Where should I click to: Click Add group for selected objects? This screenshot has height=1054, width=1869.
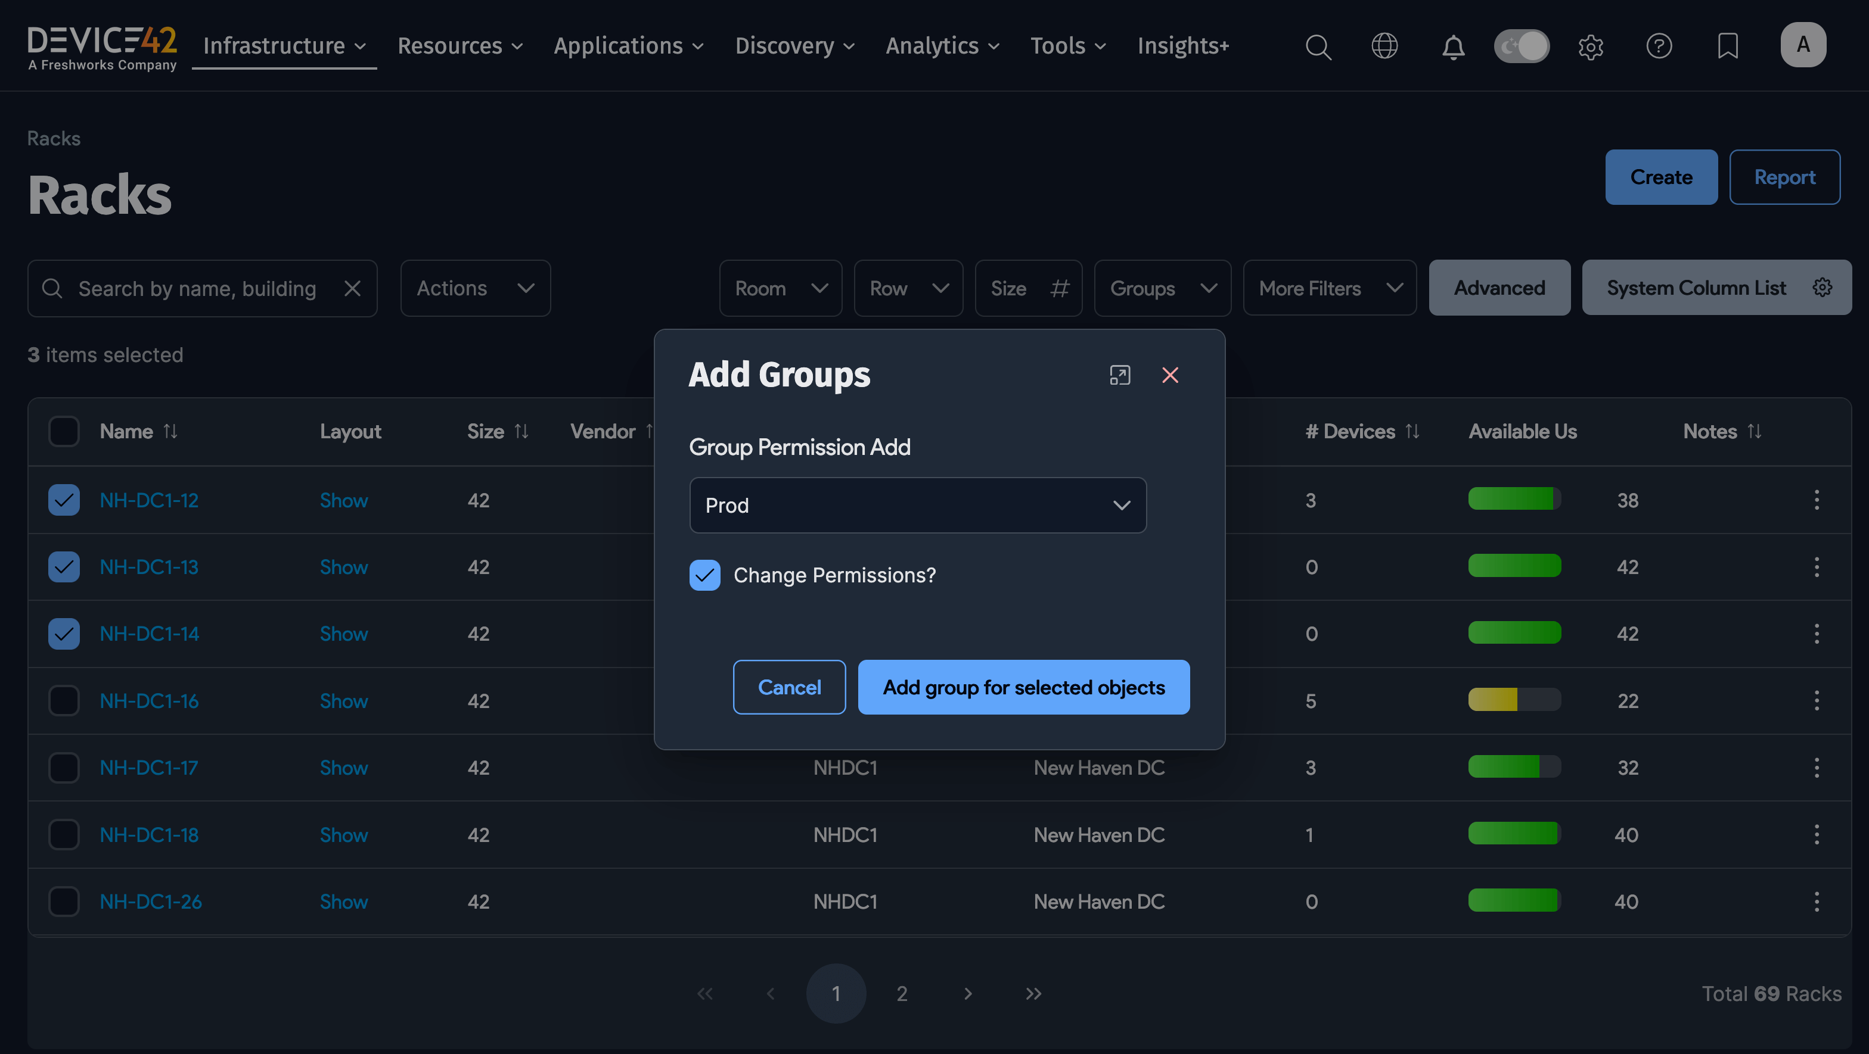click(1023, 687)
